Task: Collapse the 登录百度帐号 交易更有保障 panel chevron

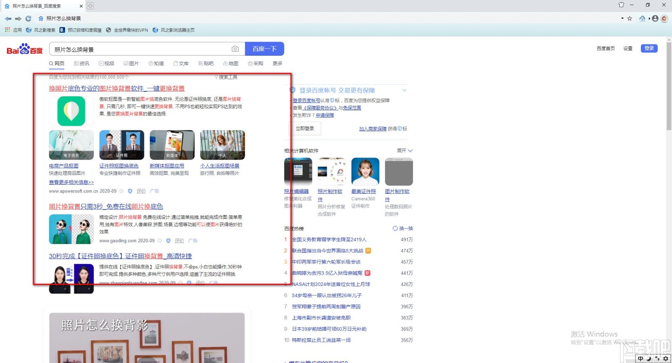Action: point(404,90)
